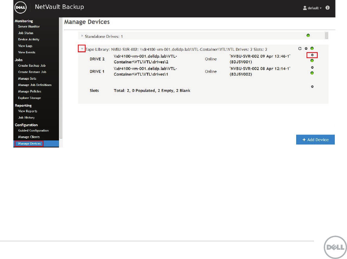Click the Dell logo in the header
This screenshot has width=347, height=259.
click(x=21, y=7)
